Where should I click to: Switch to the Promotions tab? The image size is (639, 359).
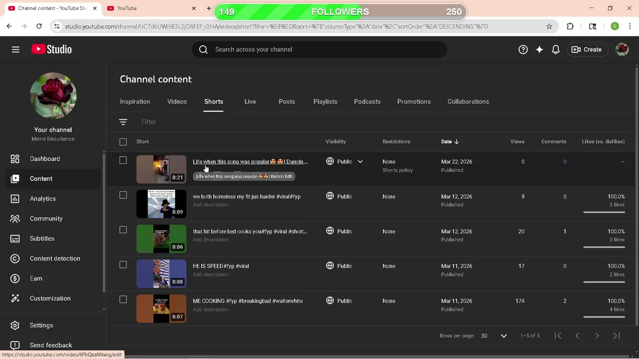(x=414, y=102)
